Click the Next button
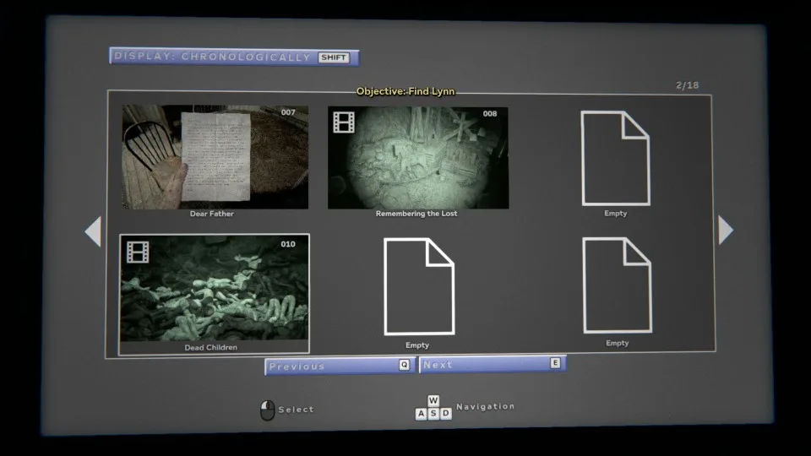The image size is (811, 456). [x=493, y=364]
